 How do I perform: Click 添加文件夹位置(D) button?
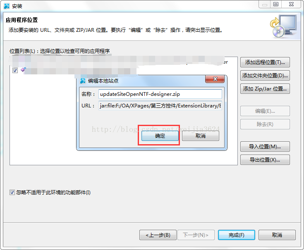click(265, 76)
